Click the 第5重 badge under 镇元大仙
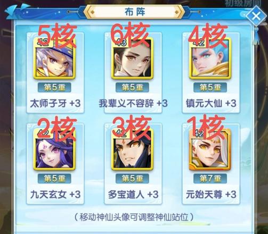The image size is (268, 234). coord(210,87)
